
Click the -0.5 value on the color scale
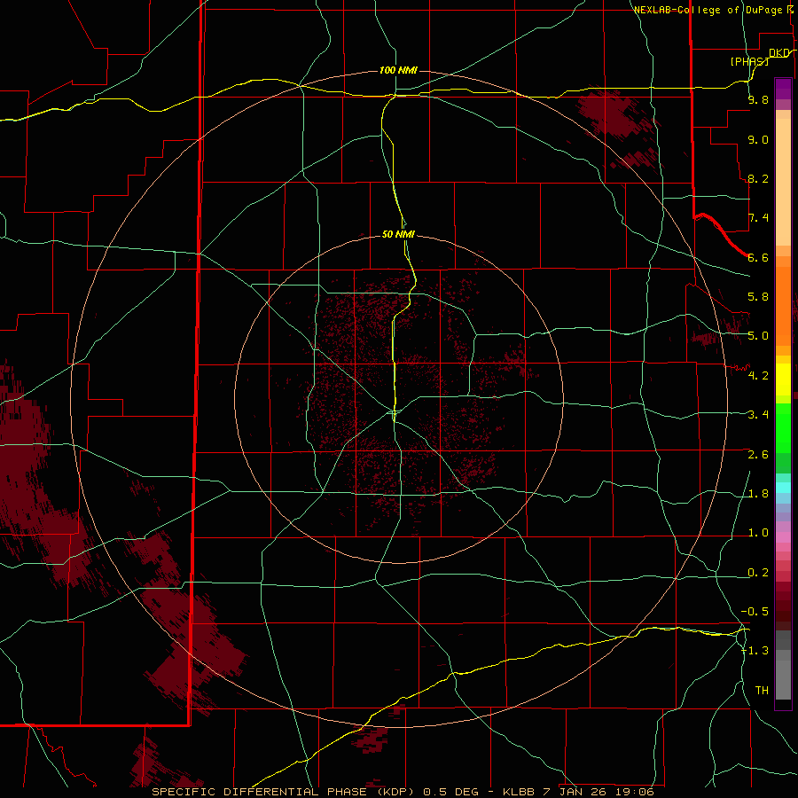point(755,612)
